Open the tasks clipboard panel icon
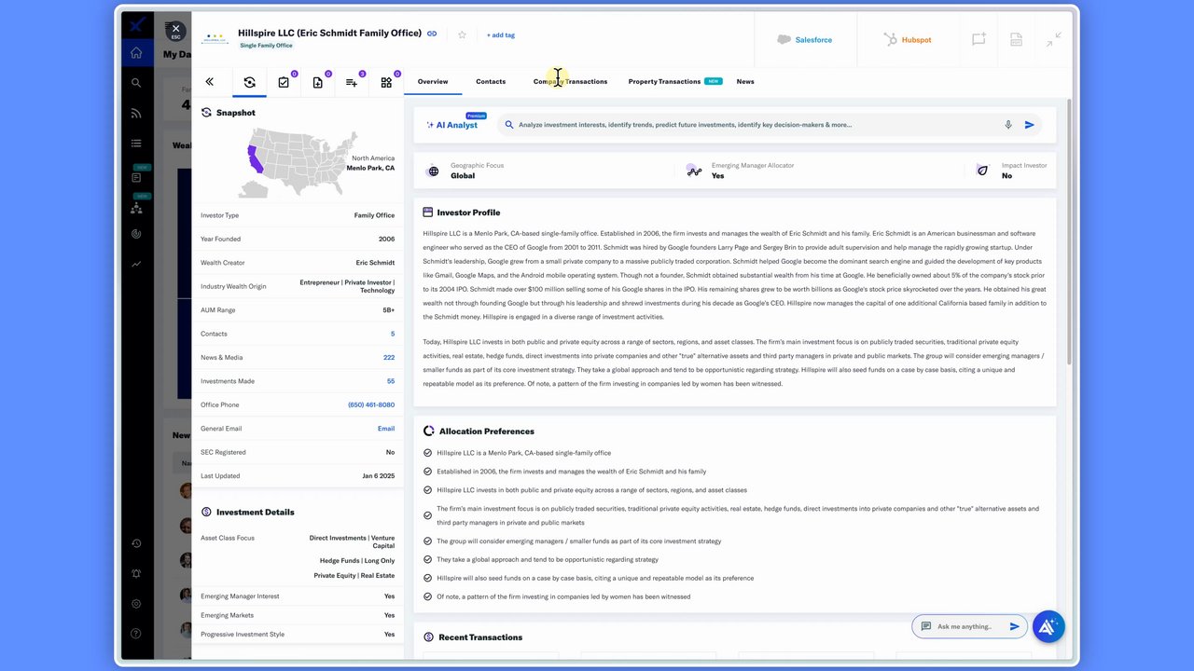This screenshot has width=1194, height=671. coord(284,82)
